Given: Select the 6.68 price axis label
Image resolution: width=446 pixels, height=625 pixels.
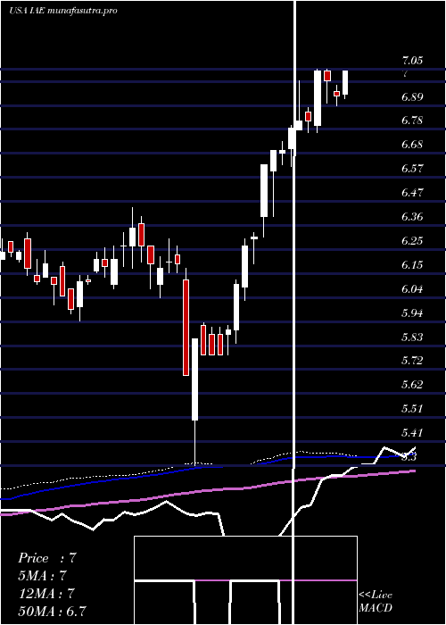Looking at the screenshot, I should [x=412, y=145].
